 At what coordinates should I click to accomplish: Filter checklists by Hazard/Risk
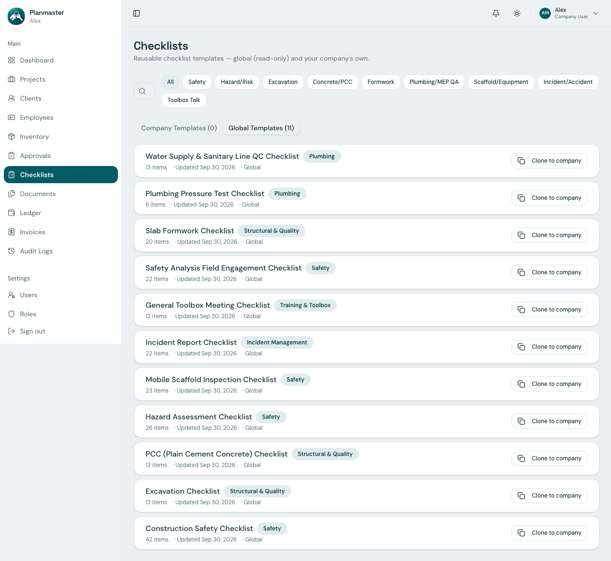point(237,82)
